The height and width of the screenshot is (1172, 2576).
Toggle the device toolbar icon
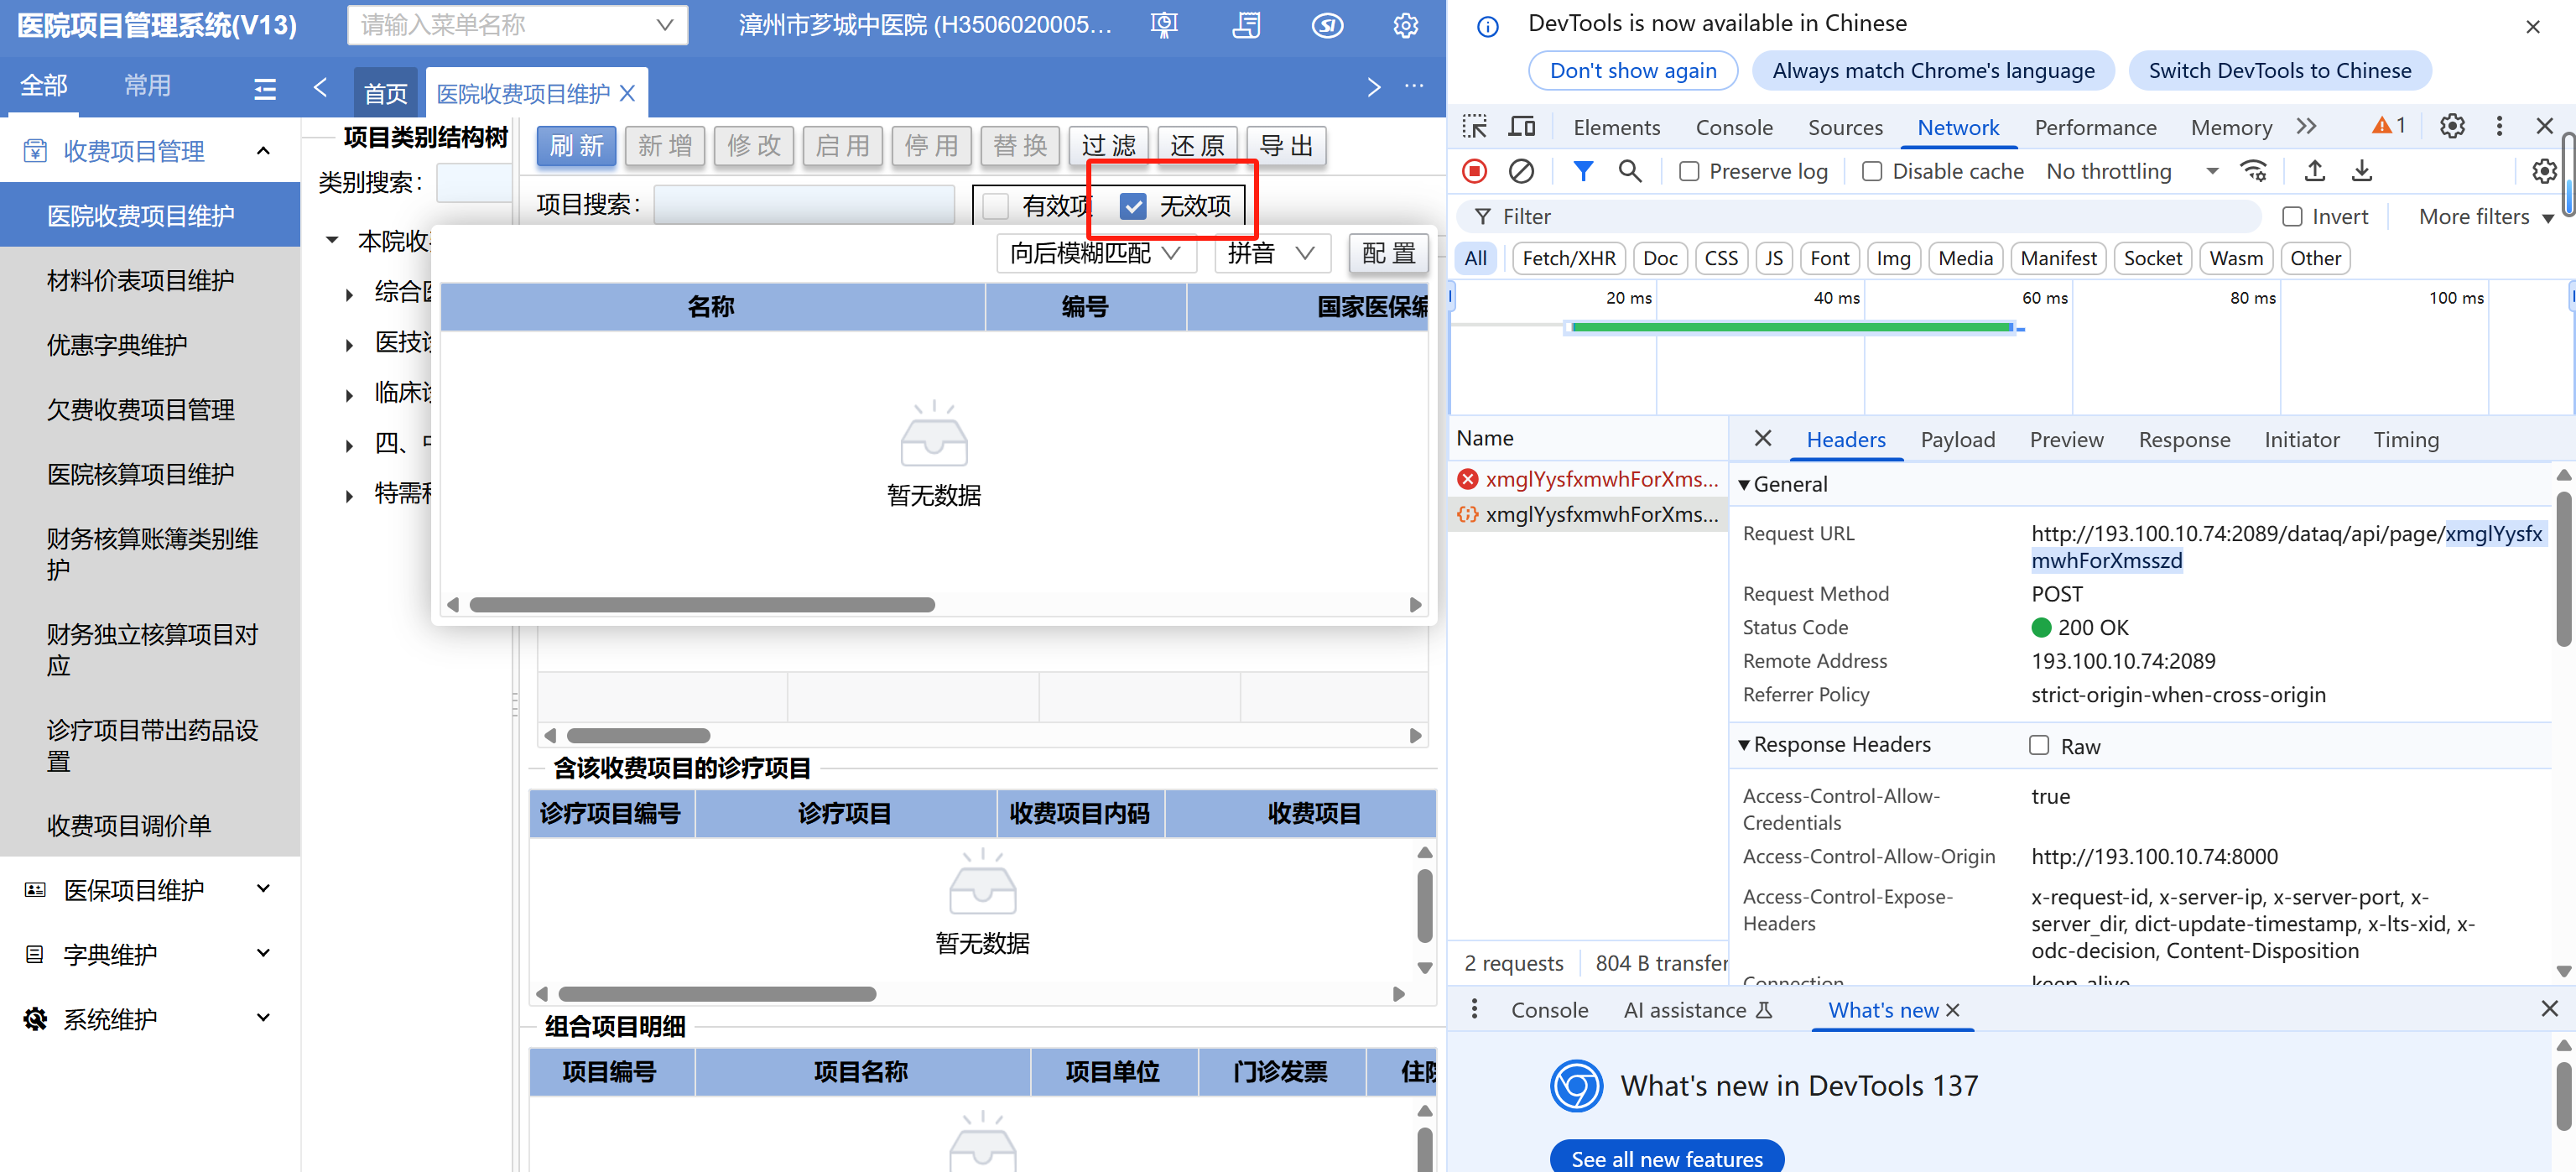(1521, 127)
